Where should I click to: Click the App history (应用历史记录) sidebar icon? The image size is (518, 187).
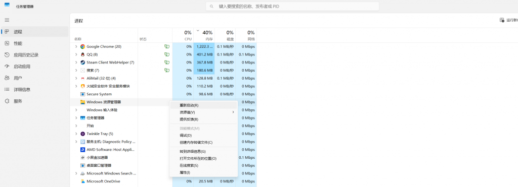click(x=7, y=54)
